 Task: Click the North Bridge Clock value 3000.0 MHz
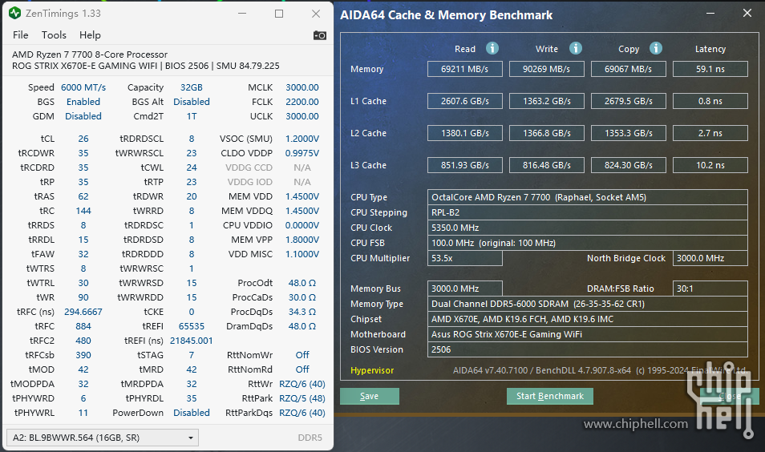(x=710, y=258)
